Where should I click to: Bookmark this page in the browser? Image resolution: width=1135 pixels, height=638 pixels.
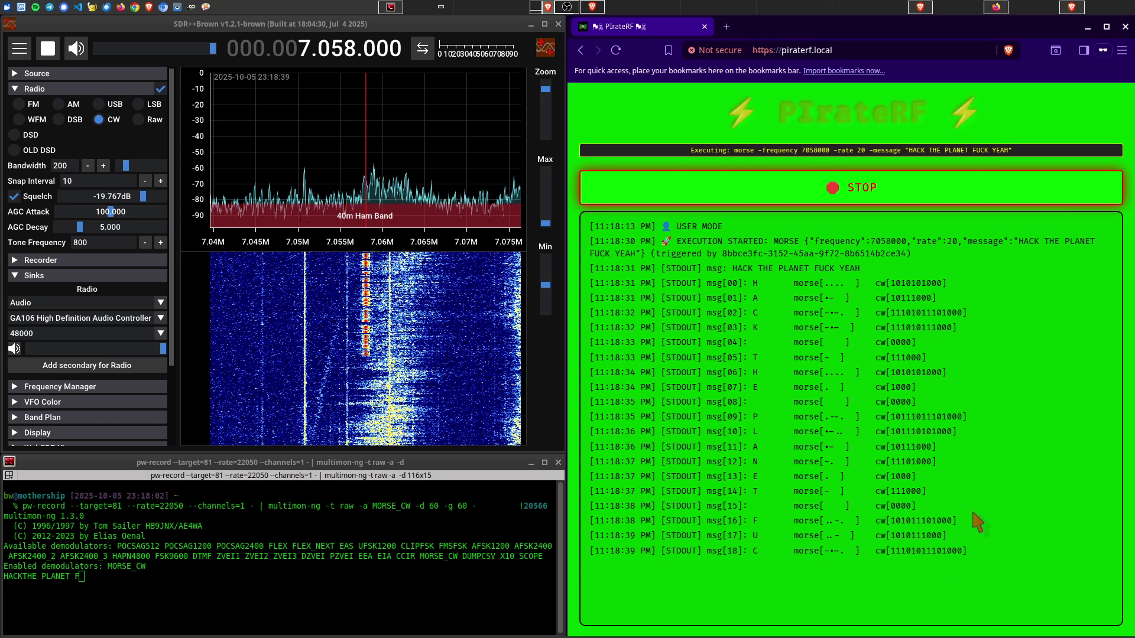(669, 50)
